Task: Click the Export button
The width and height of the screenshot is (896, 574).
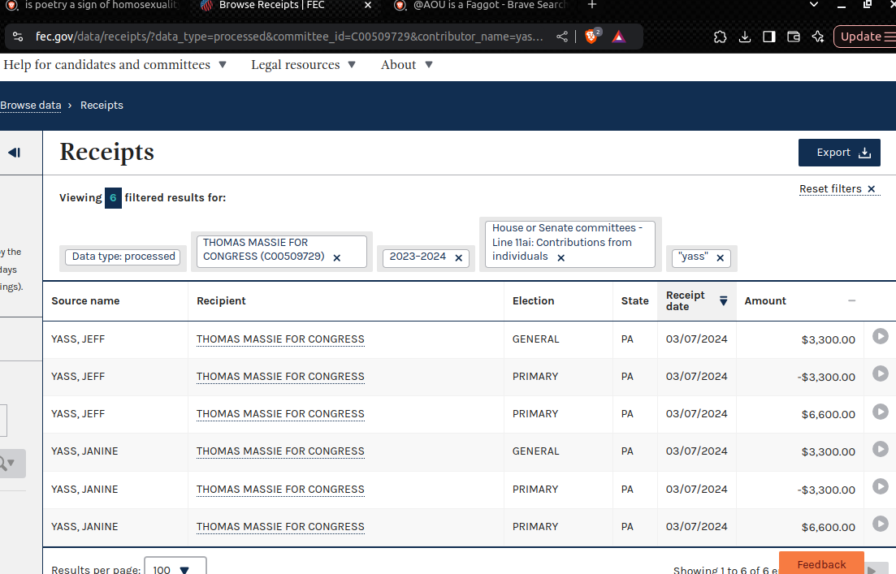Action: (x=839, y=153)
